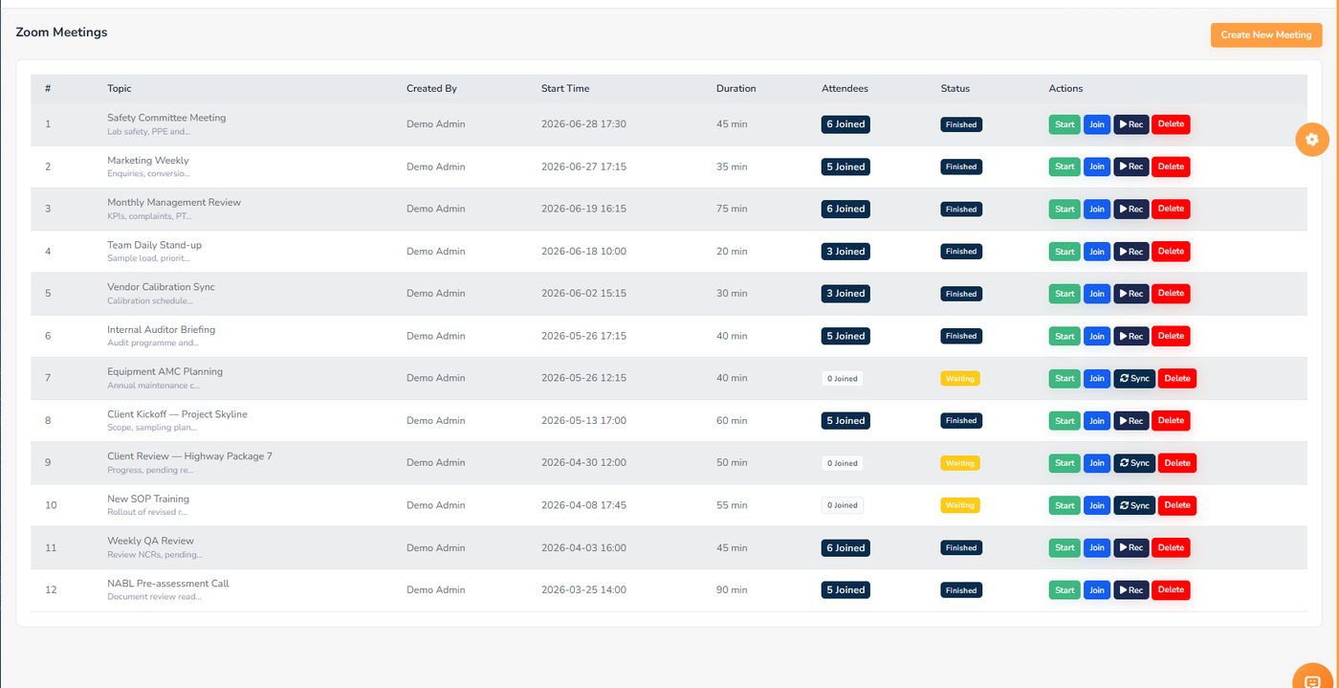Screen dimensions: 1339x688
Task: Join the Monthly Management Review meeting
Action: coord(1097,209)
